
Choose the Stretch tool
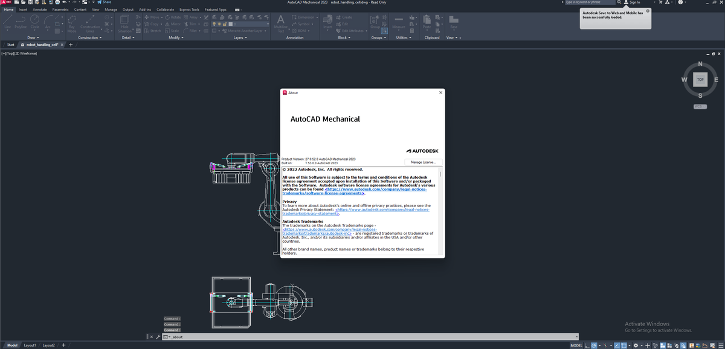(153, 31)
